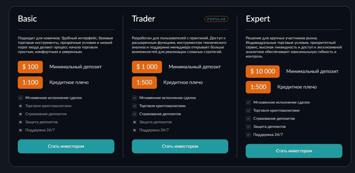This screenshot has height=173, width=355.
Task: Click the checkmark beside Trader's 'Страхование депозитов'
Action: point(135,114)
